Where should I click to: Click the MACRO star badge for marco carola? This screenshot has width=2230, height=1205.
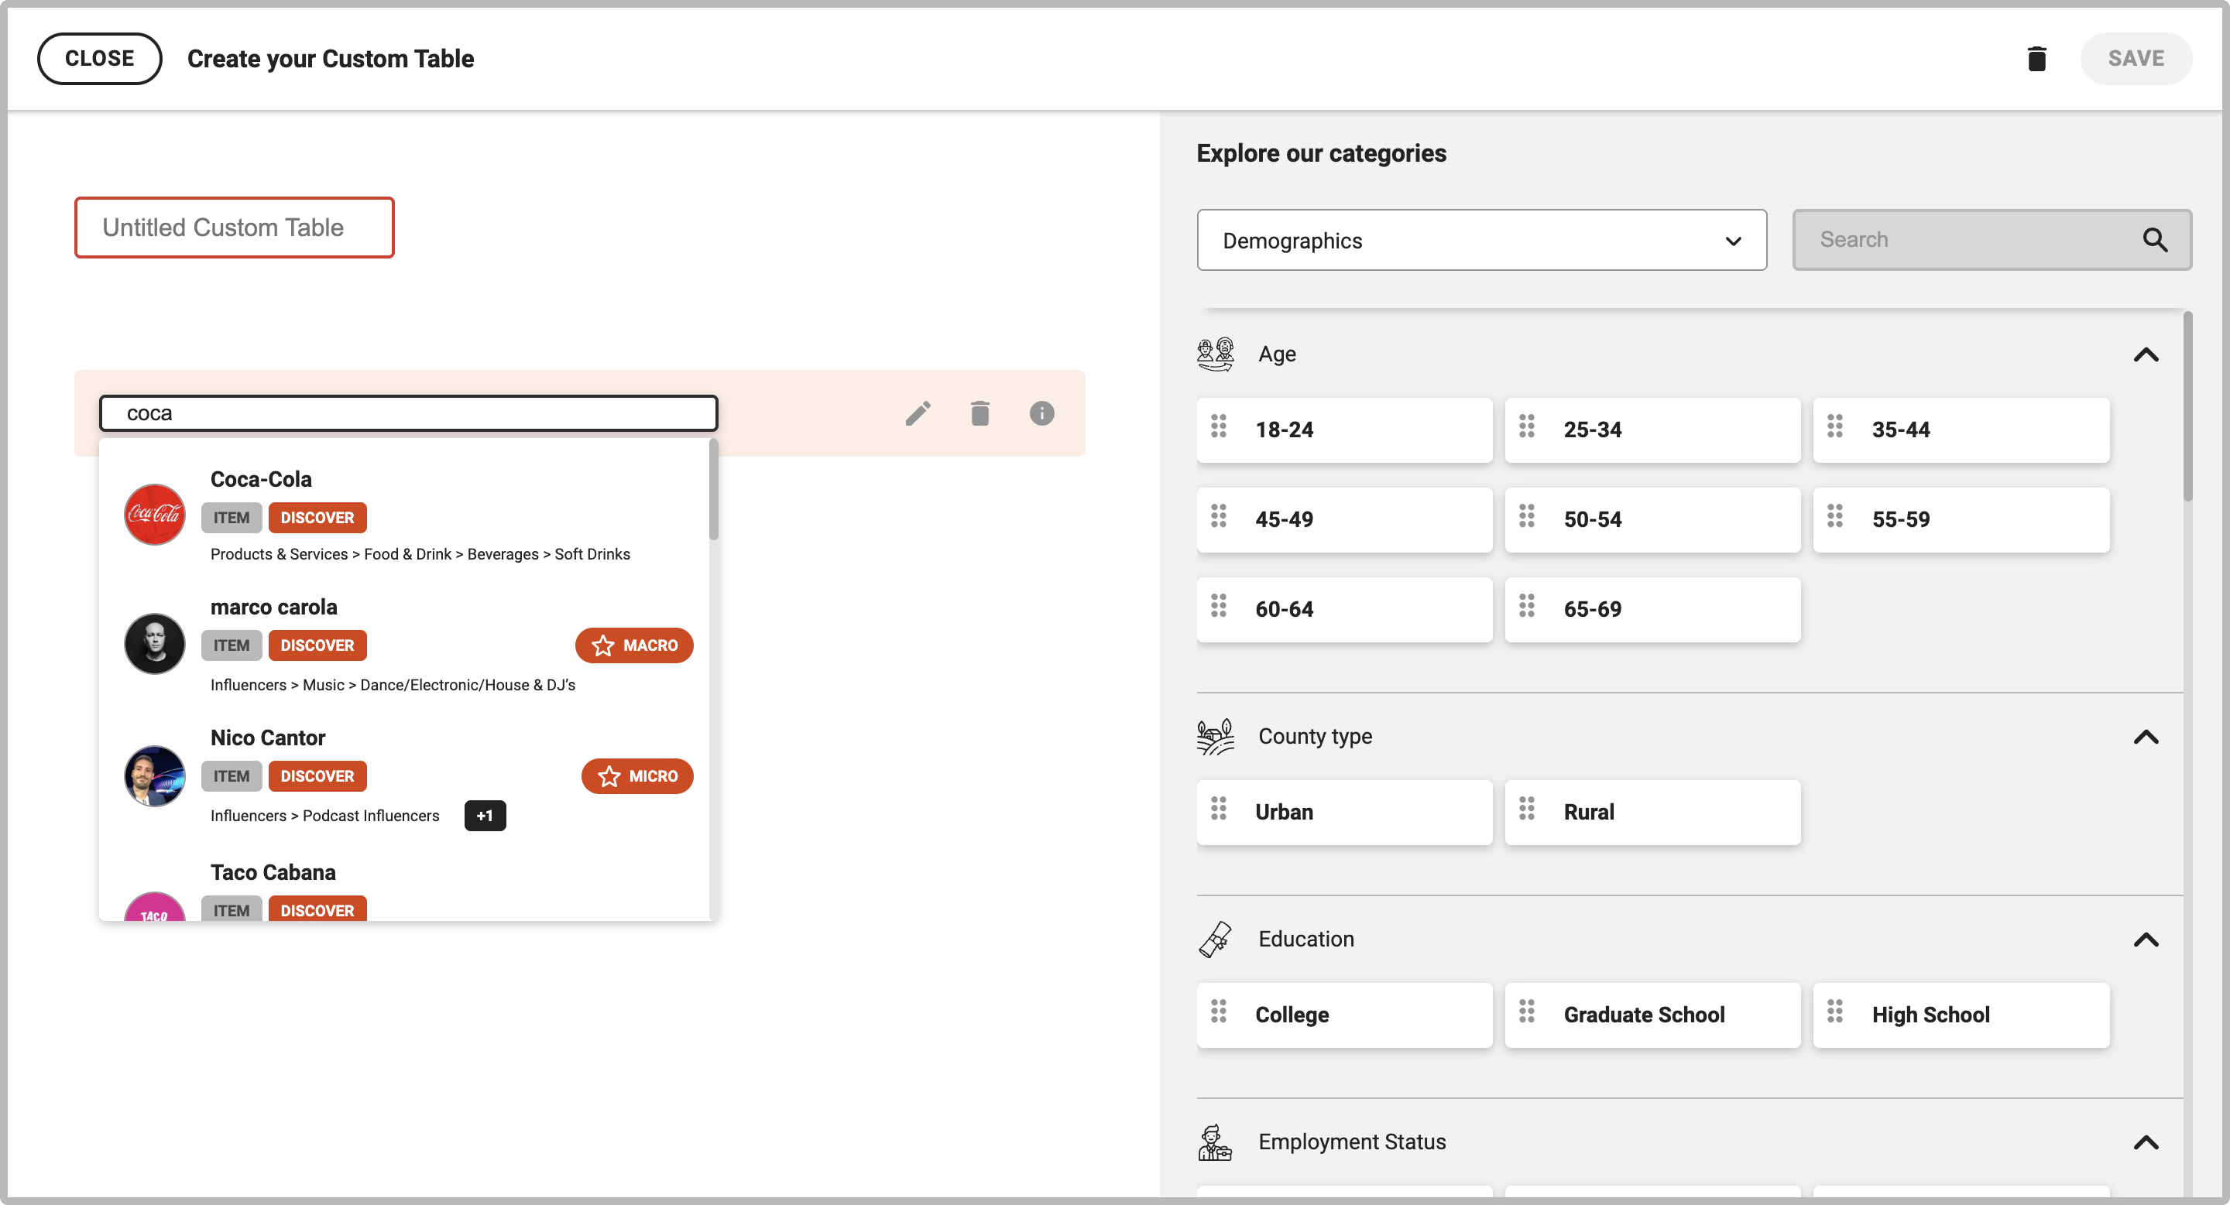[633, 645]
